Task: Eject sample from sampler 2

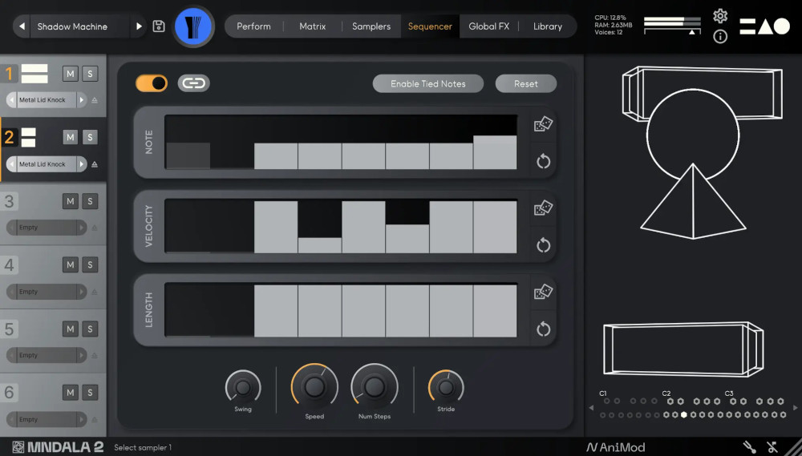Action: (95, 164)
